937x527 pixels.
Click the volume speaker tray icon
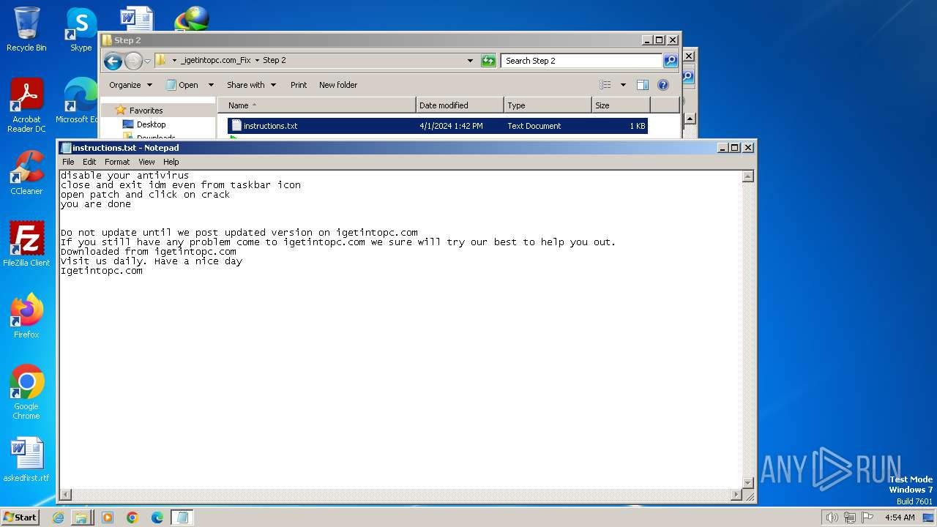(832, 517)
